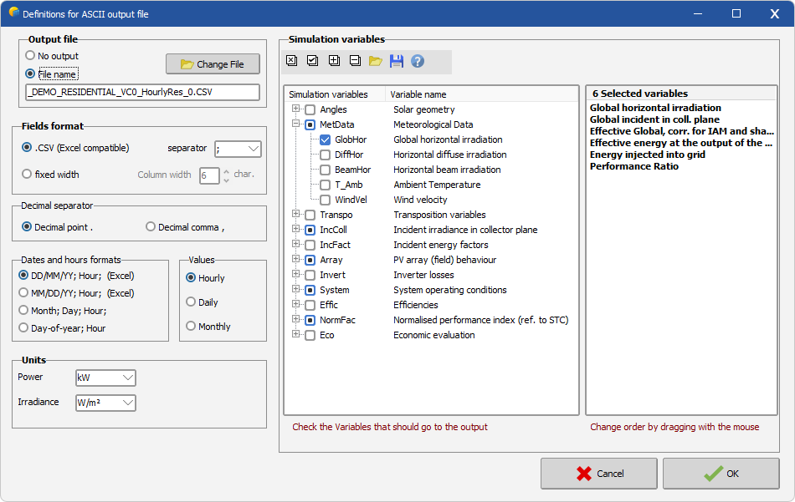
Task: Select MM/DD/YY; Hour; (Excel) date format
Action: click(23, 292)
